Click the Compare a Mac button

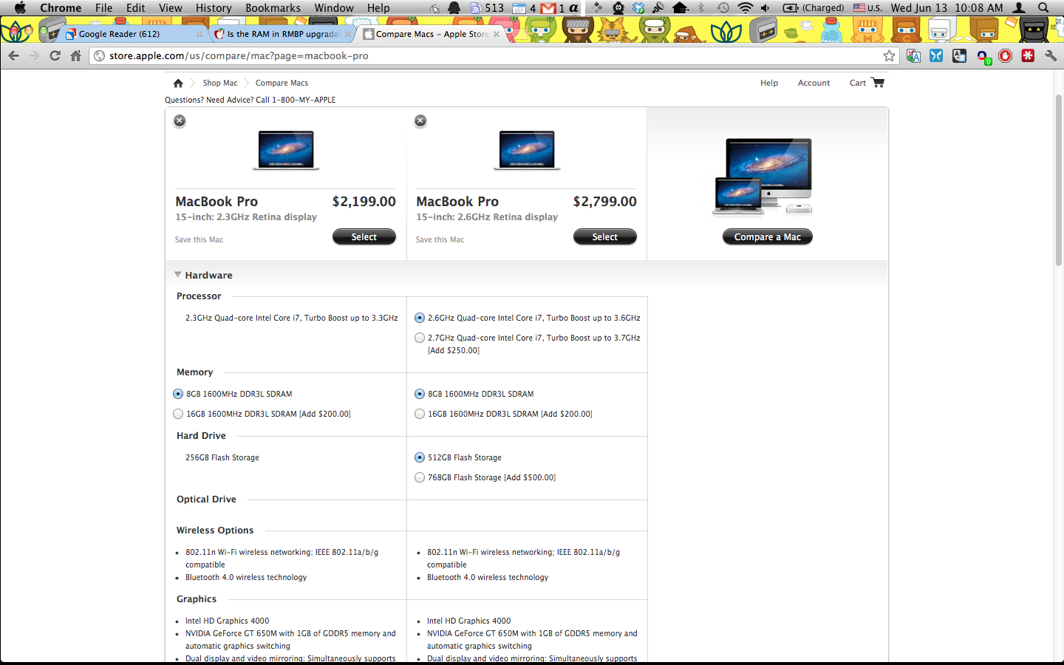point(767,236)
